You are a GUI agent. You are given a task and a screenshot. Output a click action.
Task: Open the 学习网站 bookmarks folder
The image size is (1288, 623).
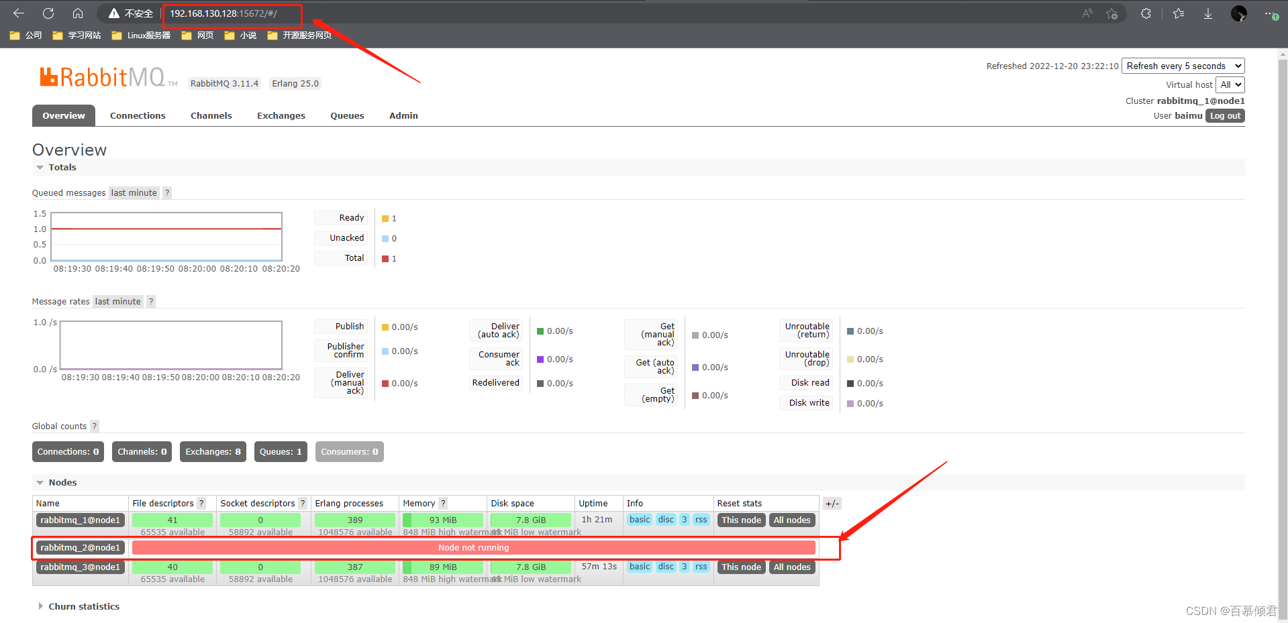(x=77, y=36)
